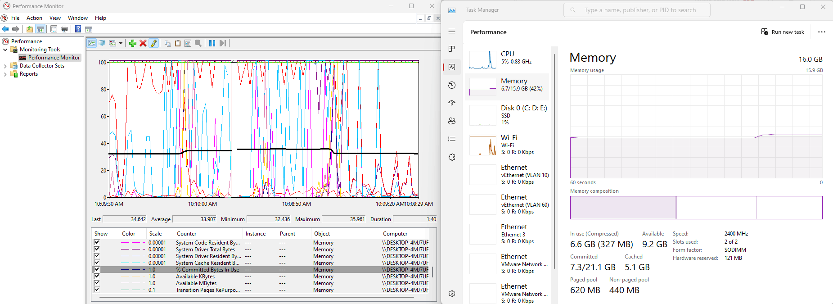Open Startup apps icon in Task Manager sidebar
This screenshot has width=833, height=304.
point(452,103)
